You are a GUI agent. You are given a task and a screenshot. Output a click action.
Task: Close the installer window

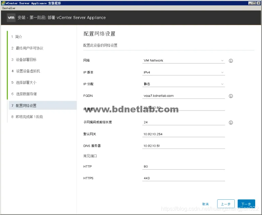tap(258, 3)
